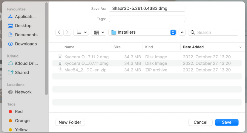Click the Search field

pos(213,32)
